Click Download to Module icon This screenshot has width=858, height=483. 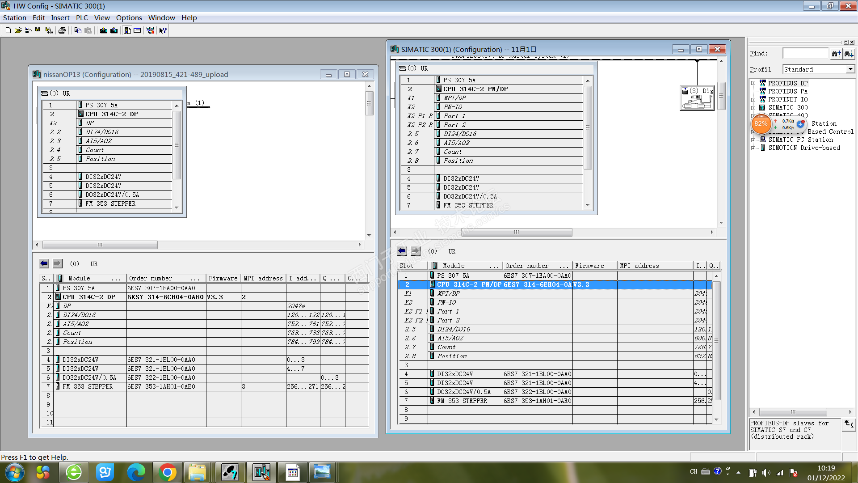(x=104, y=30)
